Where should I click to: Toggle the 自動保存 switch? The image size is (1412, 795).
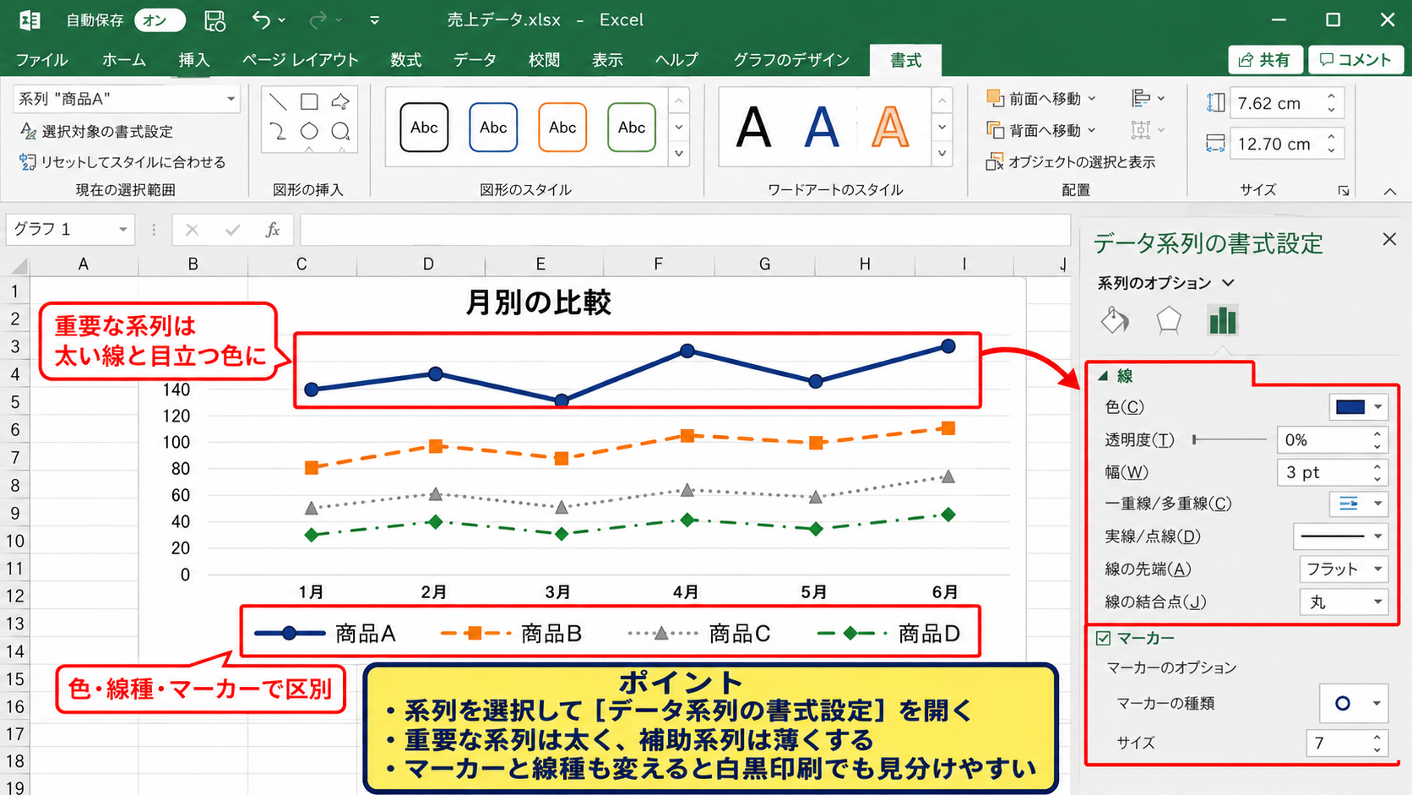coord(159,20)
